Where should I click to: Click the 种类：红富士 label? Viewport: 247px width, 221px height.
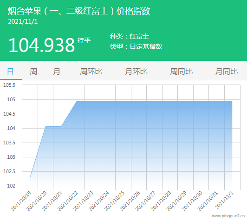coord(130,36)
